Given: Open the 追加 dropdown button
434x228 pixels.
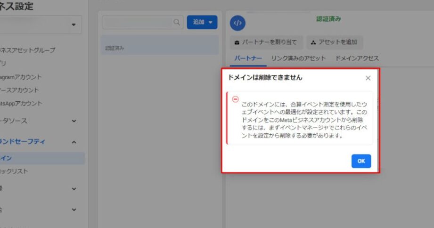Looking at the screenshot, I should point(202,22).
